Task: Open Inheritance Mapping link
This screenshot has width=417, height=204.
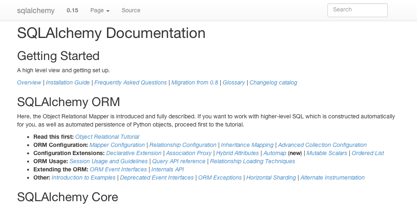Action: coord(247,145)
